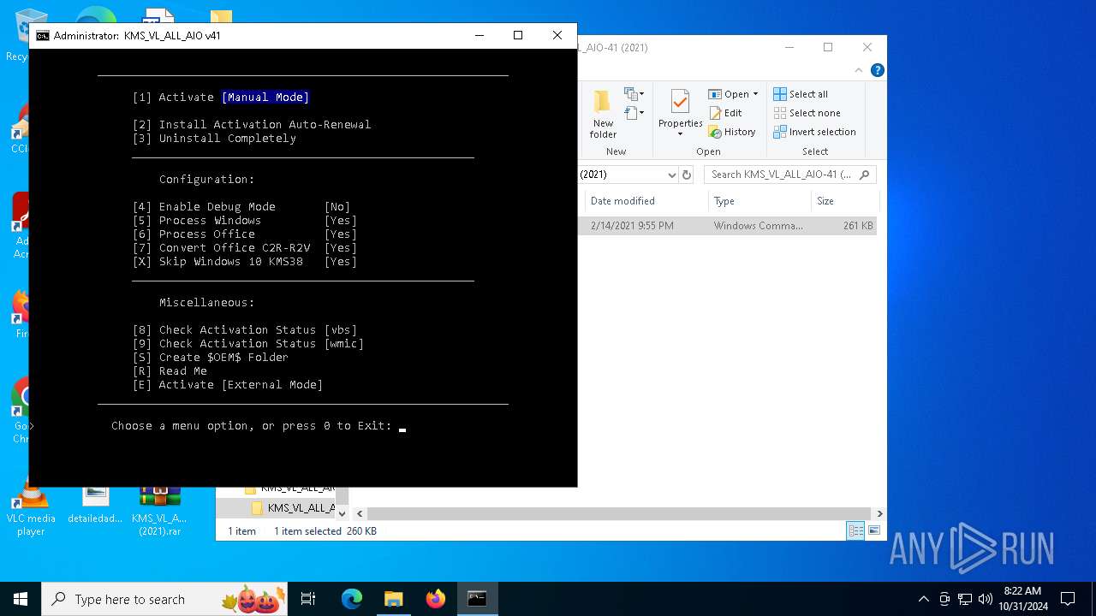
Task: Show hidden system tray icons chevron
Action: 923,599
